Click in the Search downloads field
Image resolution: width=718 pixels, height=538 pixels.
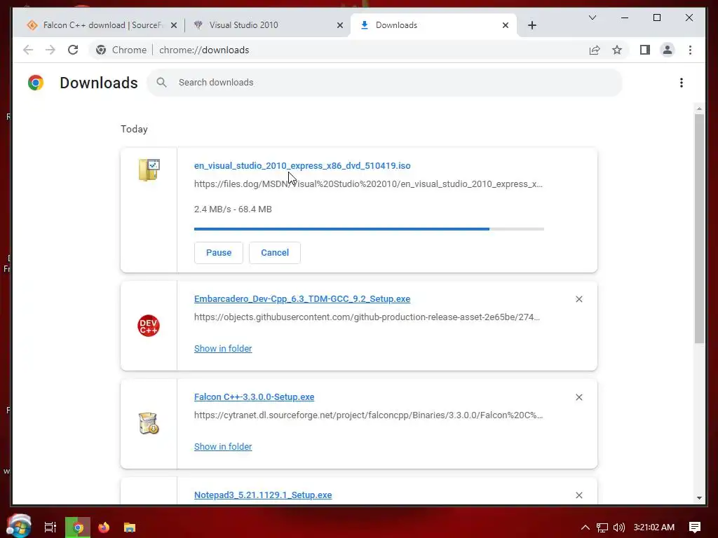[385, 83]
